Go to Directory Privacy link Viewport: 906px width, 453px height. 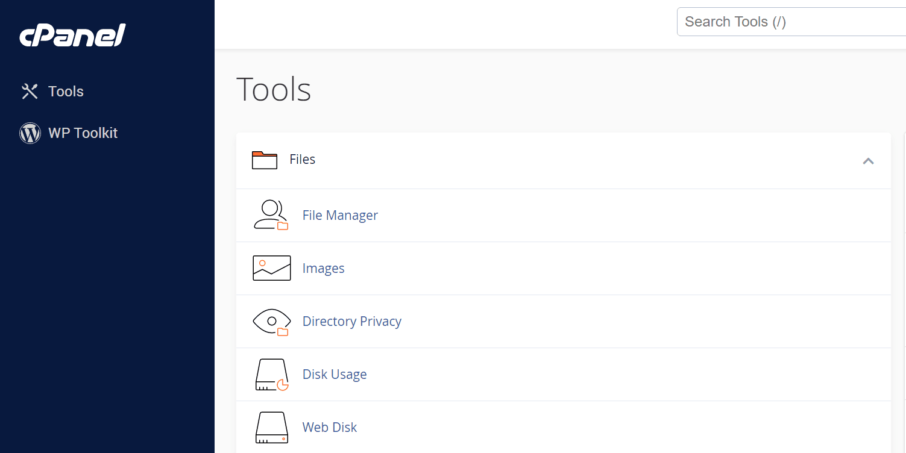point(351,322)
